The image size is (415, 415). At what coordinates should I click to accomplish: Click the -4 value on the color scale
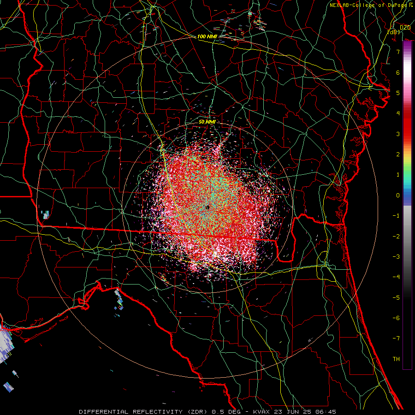pyautogui.click(x=396, y=277)
